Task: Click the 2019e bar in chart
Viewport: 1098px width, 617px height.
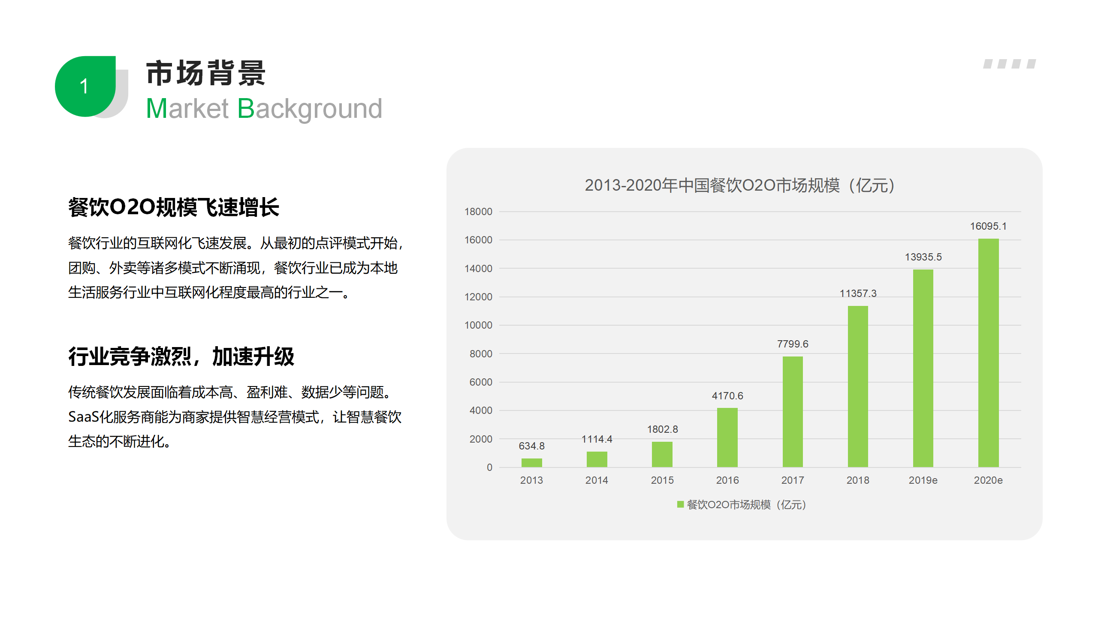Action: [923, 368]
